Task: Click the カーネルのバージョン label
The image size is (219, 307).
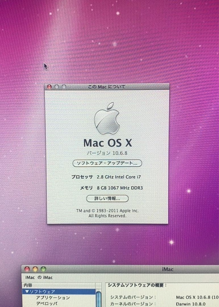Action: pos(133,304)
